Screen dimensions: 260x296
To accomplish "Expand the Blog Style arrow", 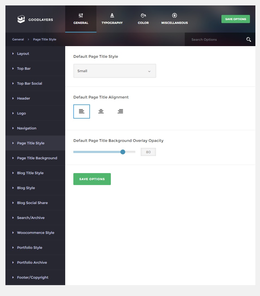I will [13, 188].
